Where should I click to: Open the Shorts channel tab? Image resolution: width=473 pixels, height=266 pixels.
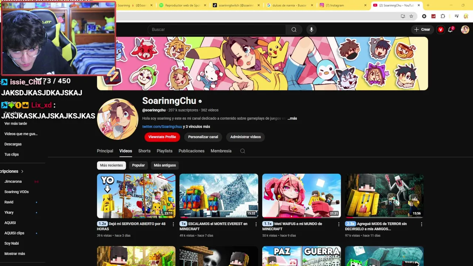tap(144, 151)
